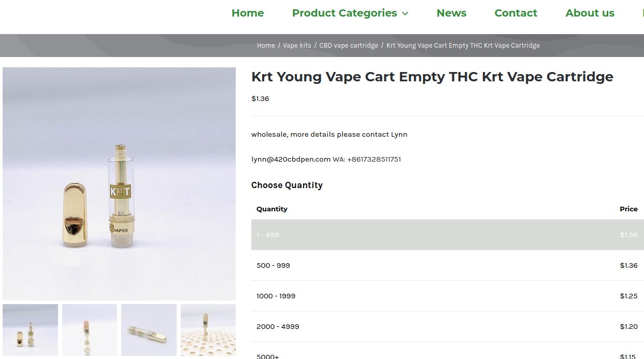The image size is (644, 359).
Task: Select the CBD vape cartridge breadcrumb
Action: point(349,45)
